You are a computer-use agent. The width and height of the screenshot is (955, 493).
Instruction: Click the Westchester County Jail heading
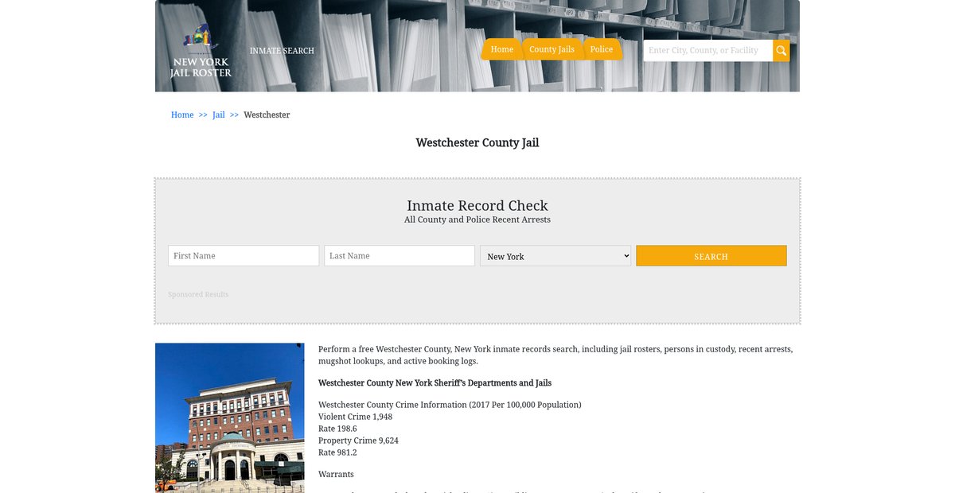(x=477, y=143)
